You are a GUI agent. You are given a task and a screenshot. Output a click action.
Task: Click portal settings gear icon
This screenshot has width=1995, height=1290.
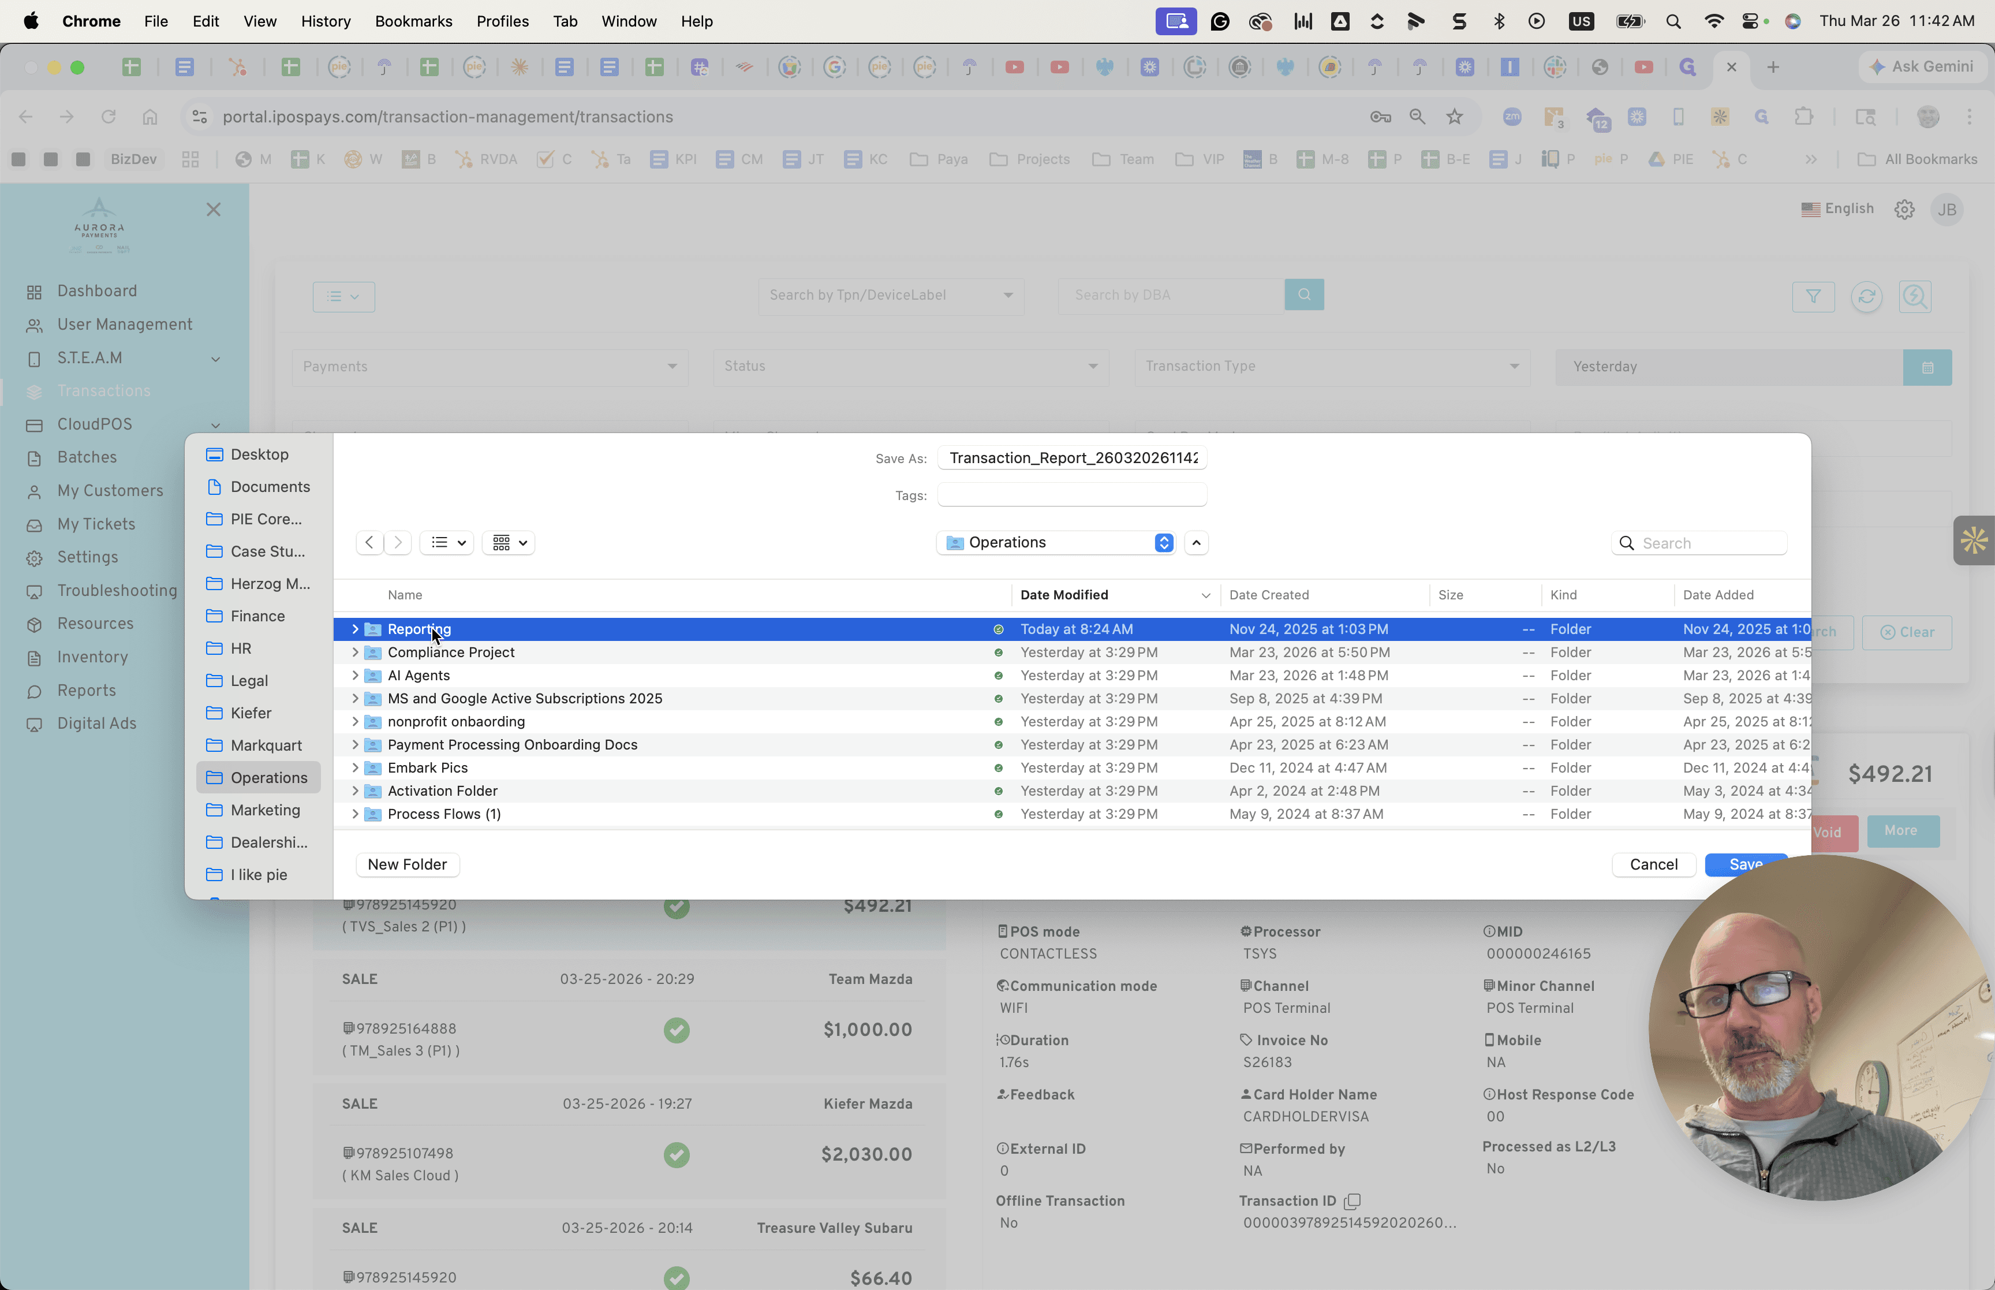(1904, 210)
